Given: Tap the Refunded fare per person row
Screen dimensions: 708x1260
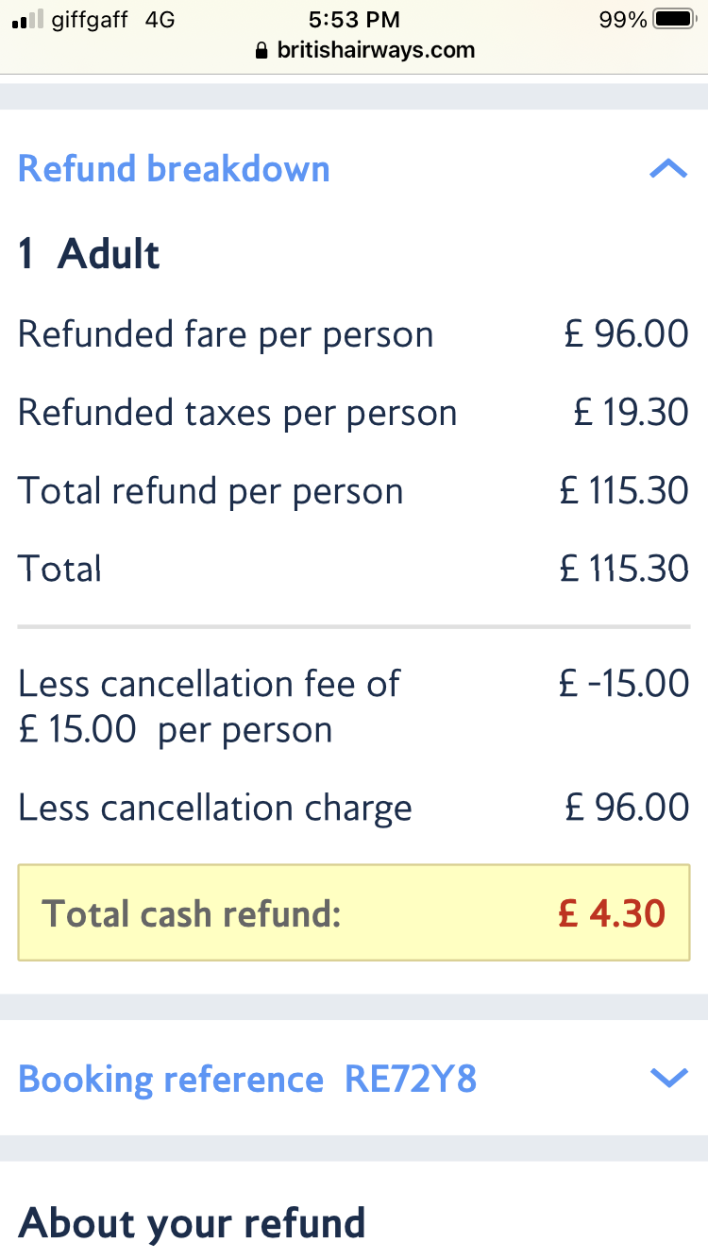Looking at the screenshot, I should [x=354, y=334].
